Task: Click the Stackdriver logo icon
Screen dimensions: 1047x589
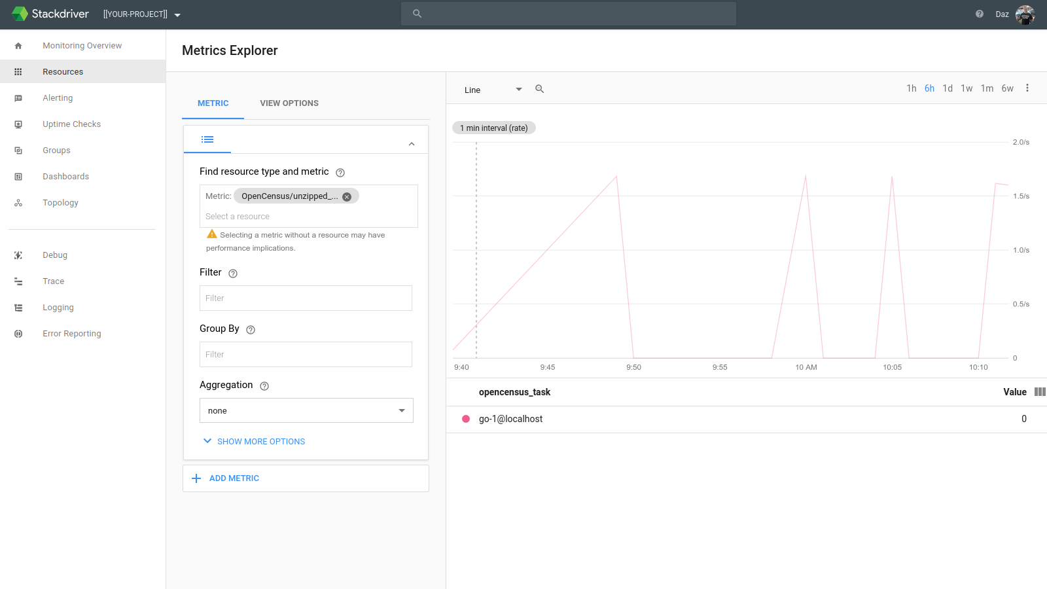Action: tap(20, 14)
